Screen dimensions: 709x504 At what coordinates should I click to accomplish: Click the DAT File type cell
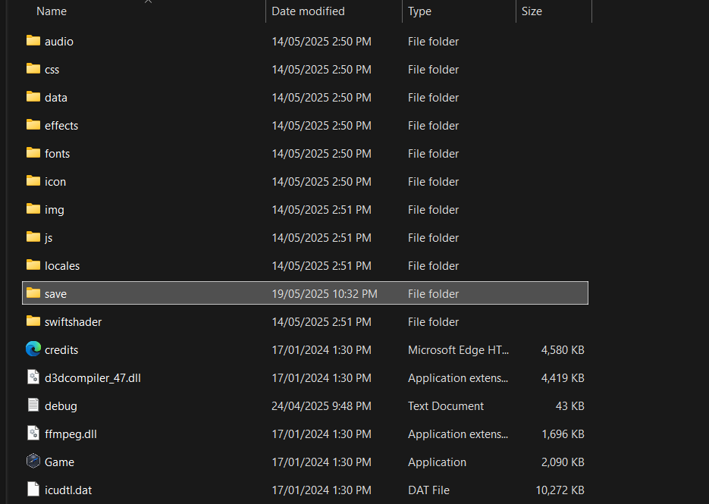pyautogui.click(x=428, y=490)
